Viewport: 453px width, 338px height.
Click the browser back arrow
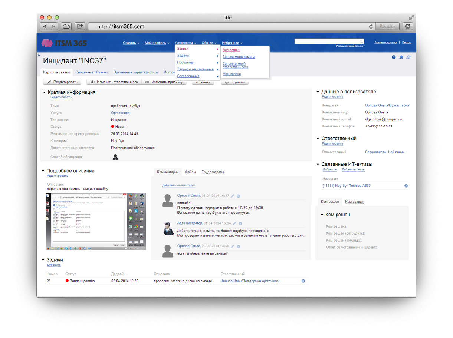[45, 26]
